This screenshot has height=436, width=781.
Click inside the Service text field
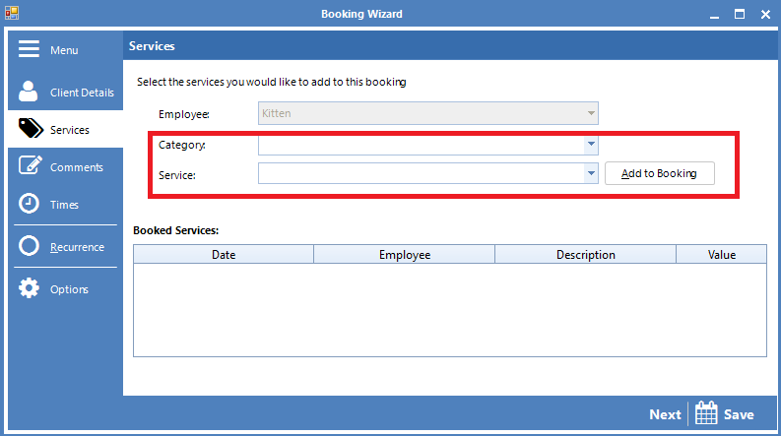point(421,173)
